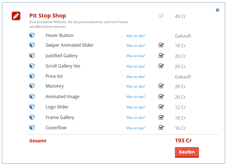
Task: Click the cube icon beside Coverflow
Action: coord(32,128)
